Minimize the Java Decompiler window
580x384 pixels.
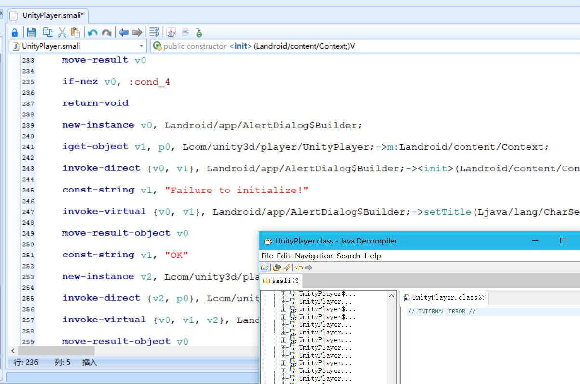(535, 241)
